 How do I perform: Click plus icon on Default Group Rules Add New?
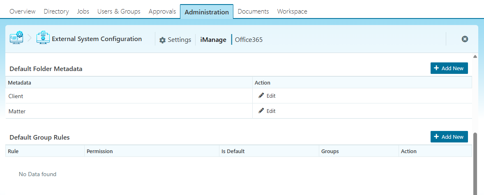436,136
